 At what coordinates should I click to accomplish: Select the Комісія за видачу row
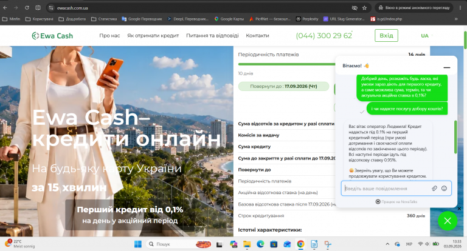coord(287,135)
